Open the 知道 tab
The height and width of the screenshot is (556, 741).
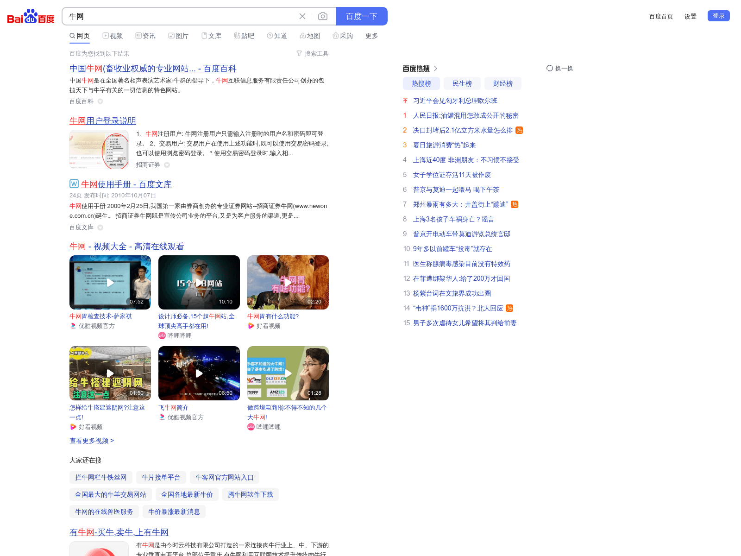pos(277,36)
